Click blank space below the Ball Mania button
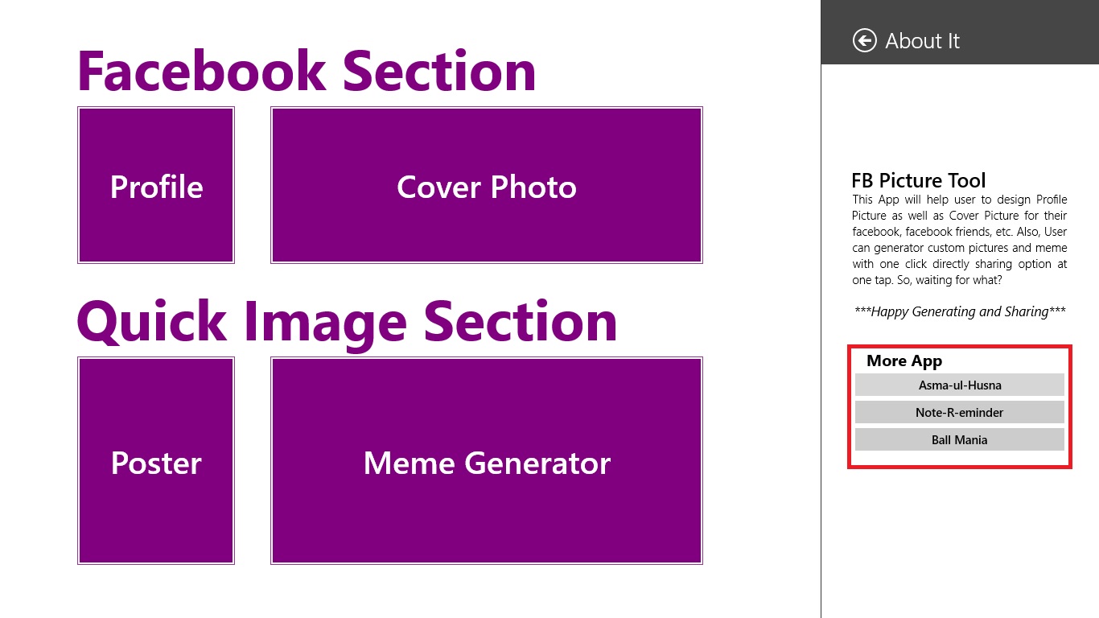The width and height of the screenshot is (1099, 618). (960, 458)
